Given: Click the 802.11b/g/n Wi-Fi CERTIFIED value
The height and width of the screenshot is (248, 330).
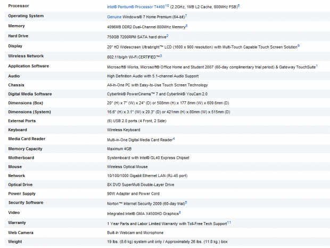Looking at the screenshot, I should click(x=134, y=57).
